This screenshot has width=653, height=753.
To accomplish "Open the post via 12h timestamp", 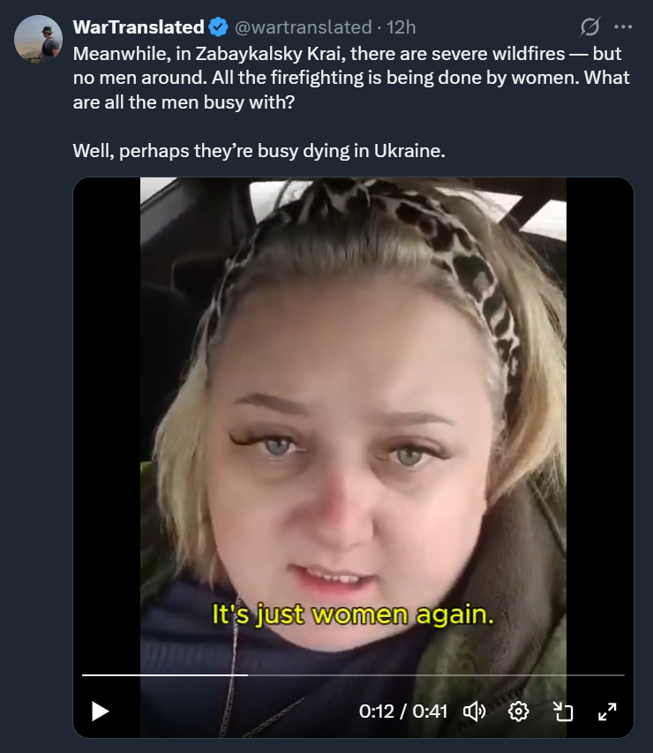I will coord(402,26).
